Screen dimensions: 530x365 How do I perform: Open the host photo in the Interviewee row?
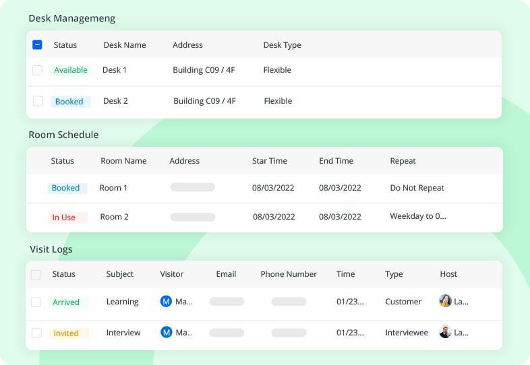pyautogui.click(x=445, y=332)
